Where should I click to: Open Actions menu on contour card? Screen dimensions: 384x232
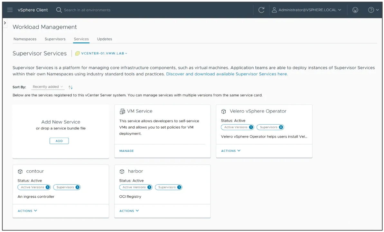[x=27, y=211]
